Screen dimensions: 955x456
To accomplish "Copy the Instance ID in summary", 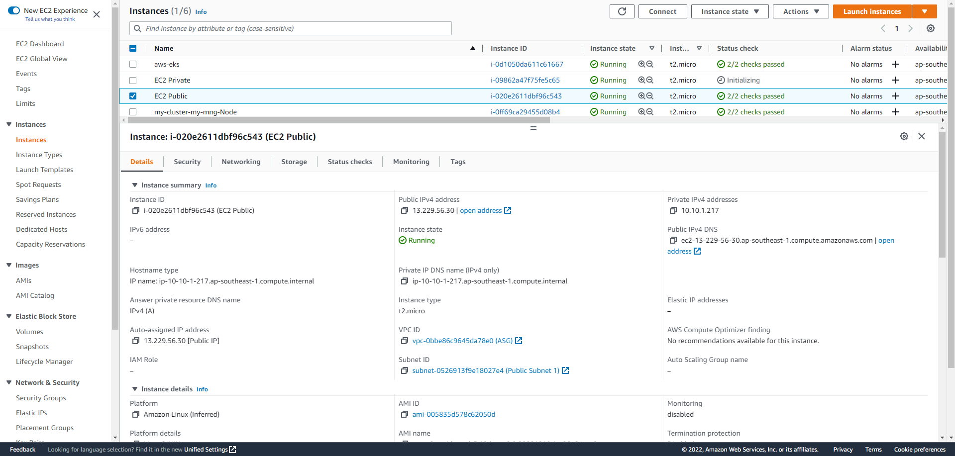I will (135, 210).
